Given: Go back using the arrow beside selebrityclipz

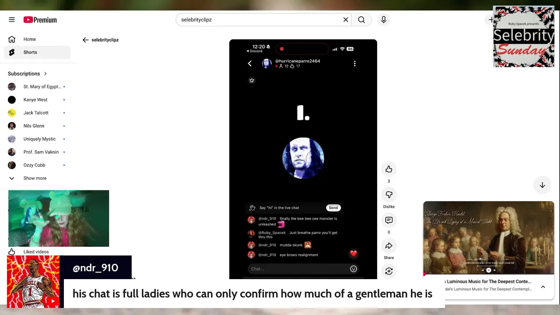Looking at the screenshot, I should 86,40.
